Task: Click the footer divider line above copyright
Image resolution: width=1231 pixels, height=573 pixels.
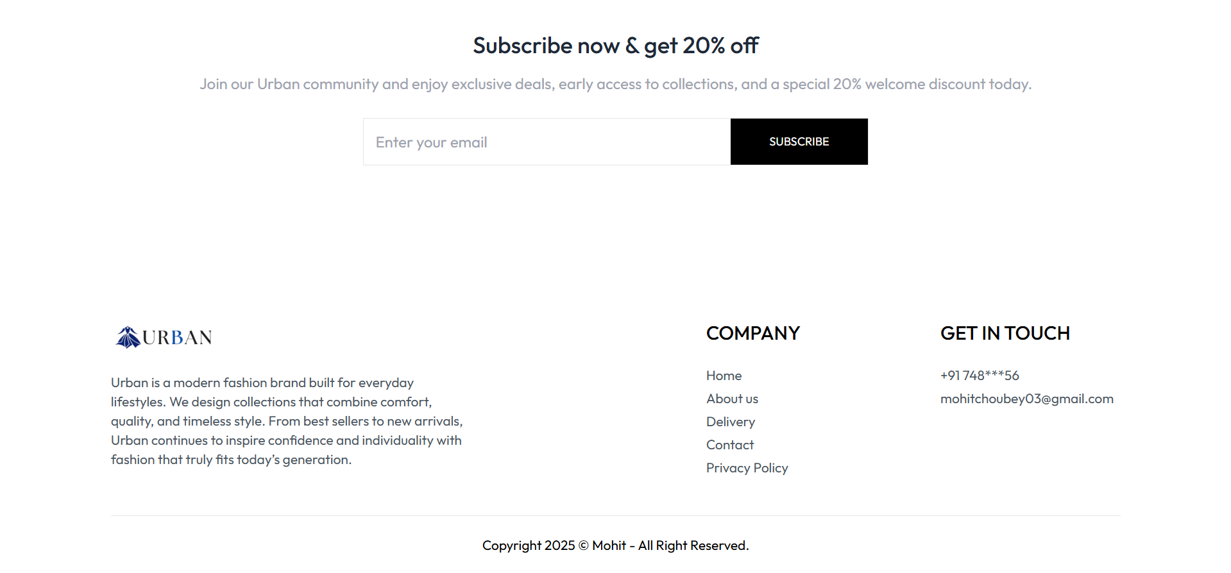Action: pos(615,515)
